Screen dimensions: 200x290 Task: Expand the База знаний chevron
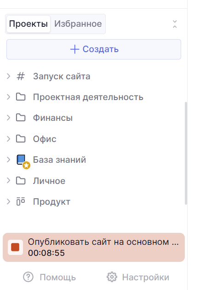pyautogui.click(x=8, y=160)
